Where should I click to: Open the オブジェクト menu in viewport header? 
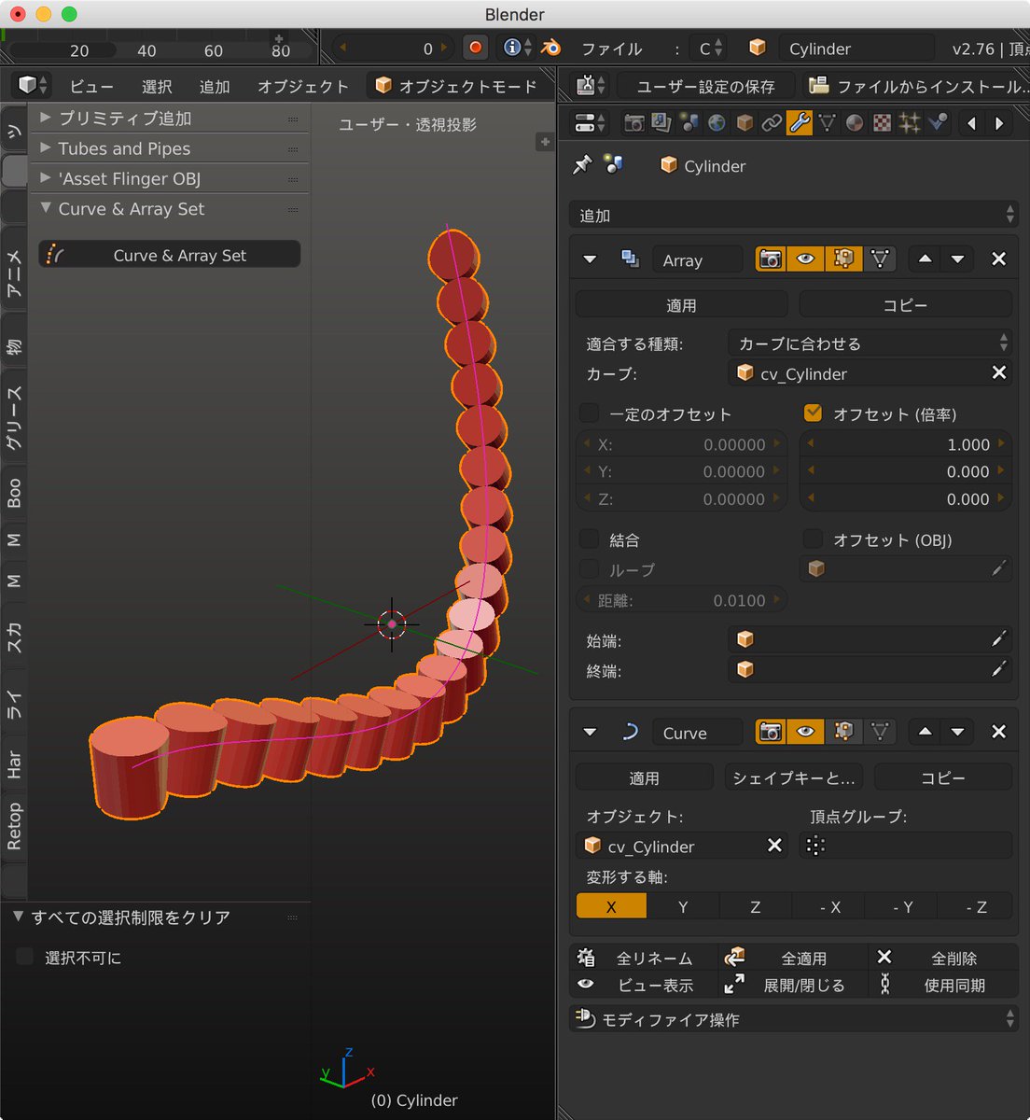[303, 87]
